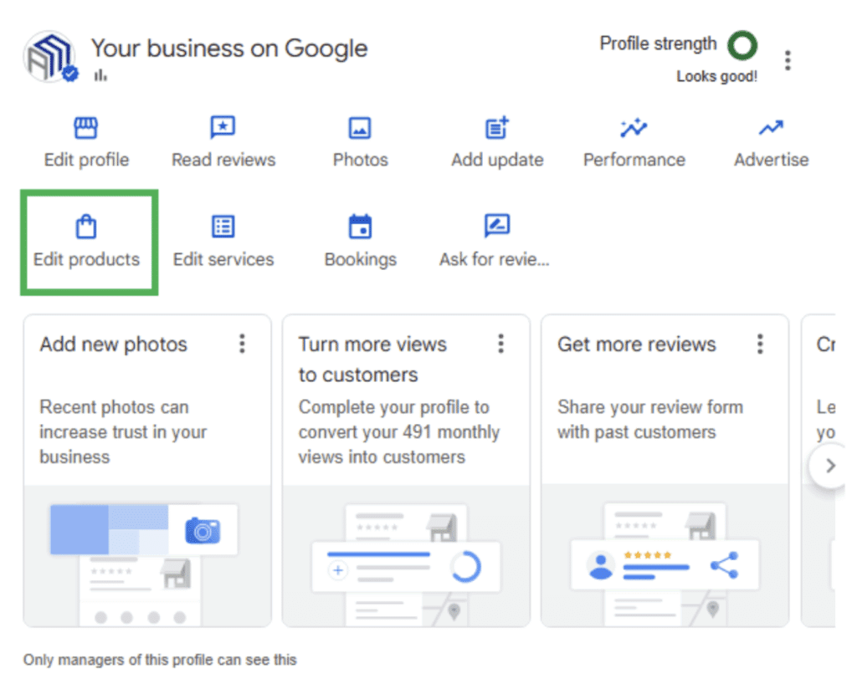Click the Profile strength green circle

click(x=742, y=45)
